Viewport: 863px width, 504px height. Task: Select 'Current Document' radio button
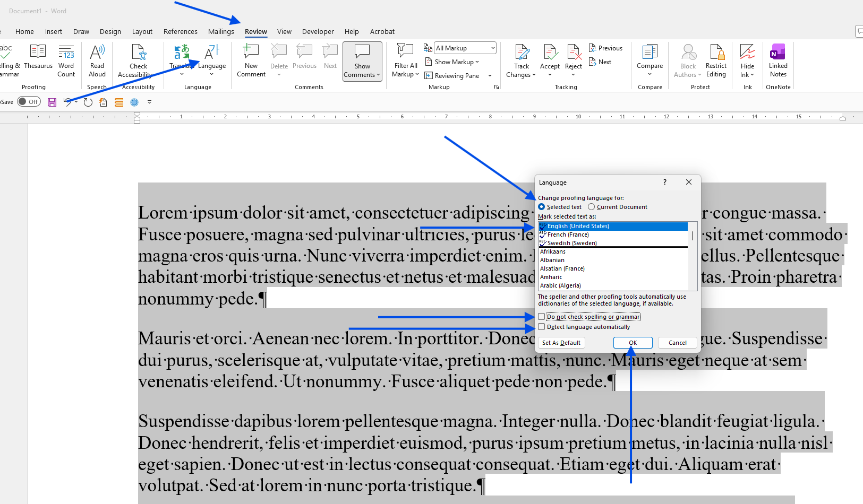point(591,207)
